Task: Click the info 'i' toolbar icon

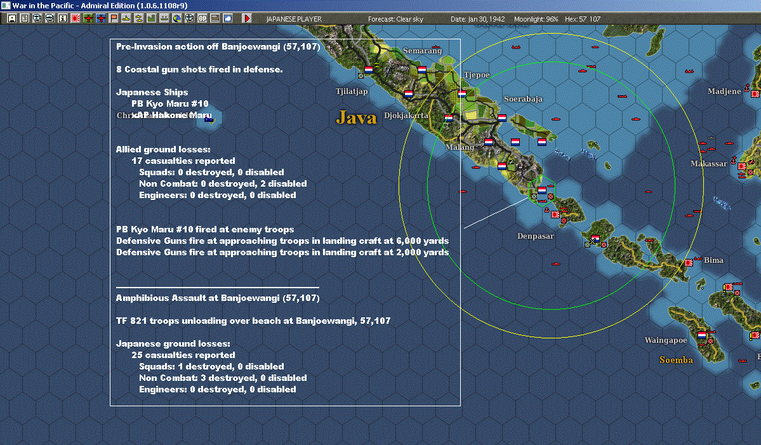Action: coord(63,18)
